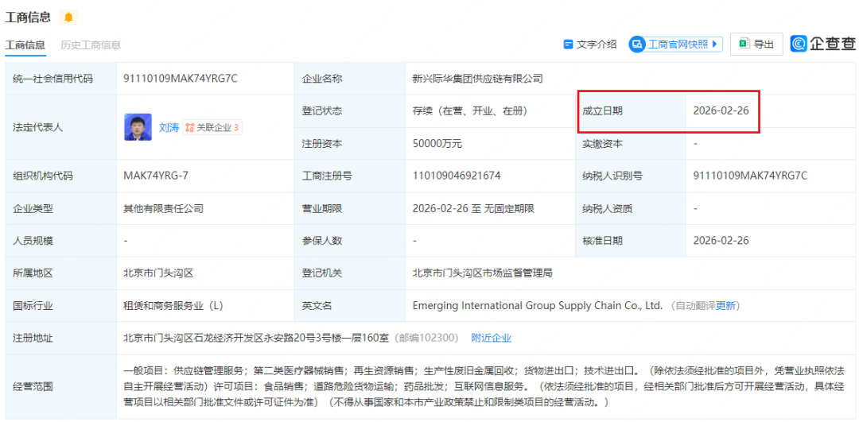
Task: Click the 统一社会信用代码 label cell
Action: click(60, 79)
